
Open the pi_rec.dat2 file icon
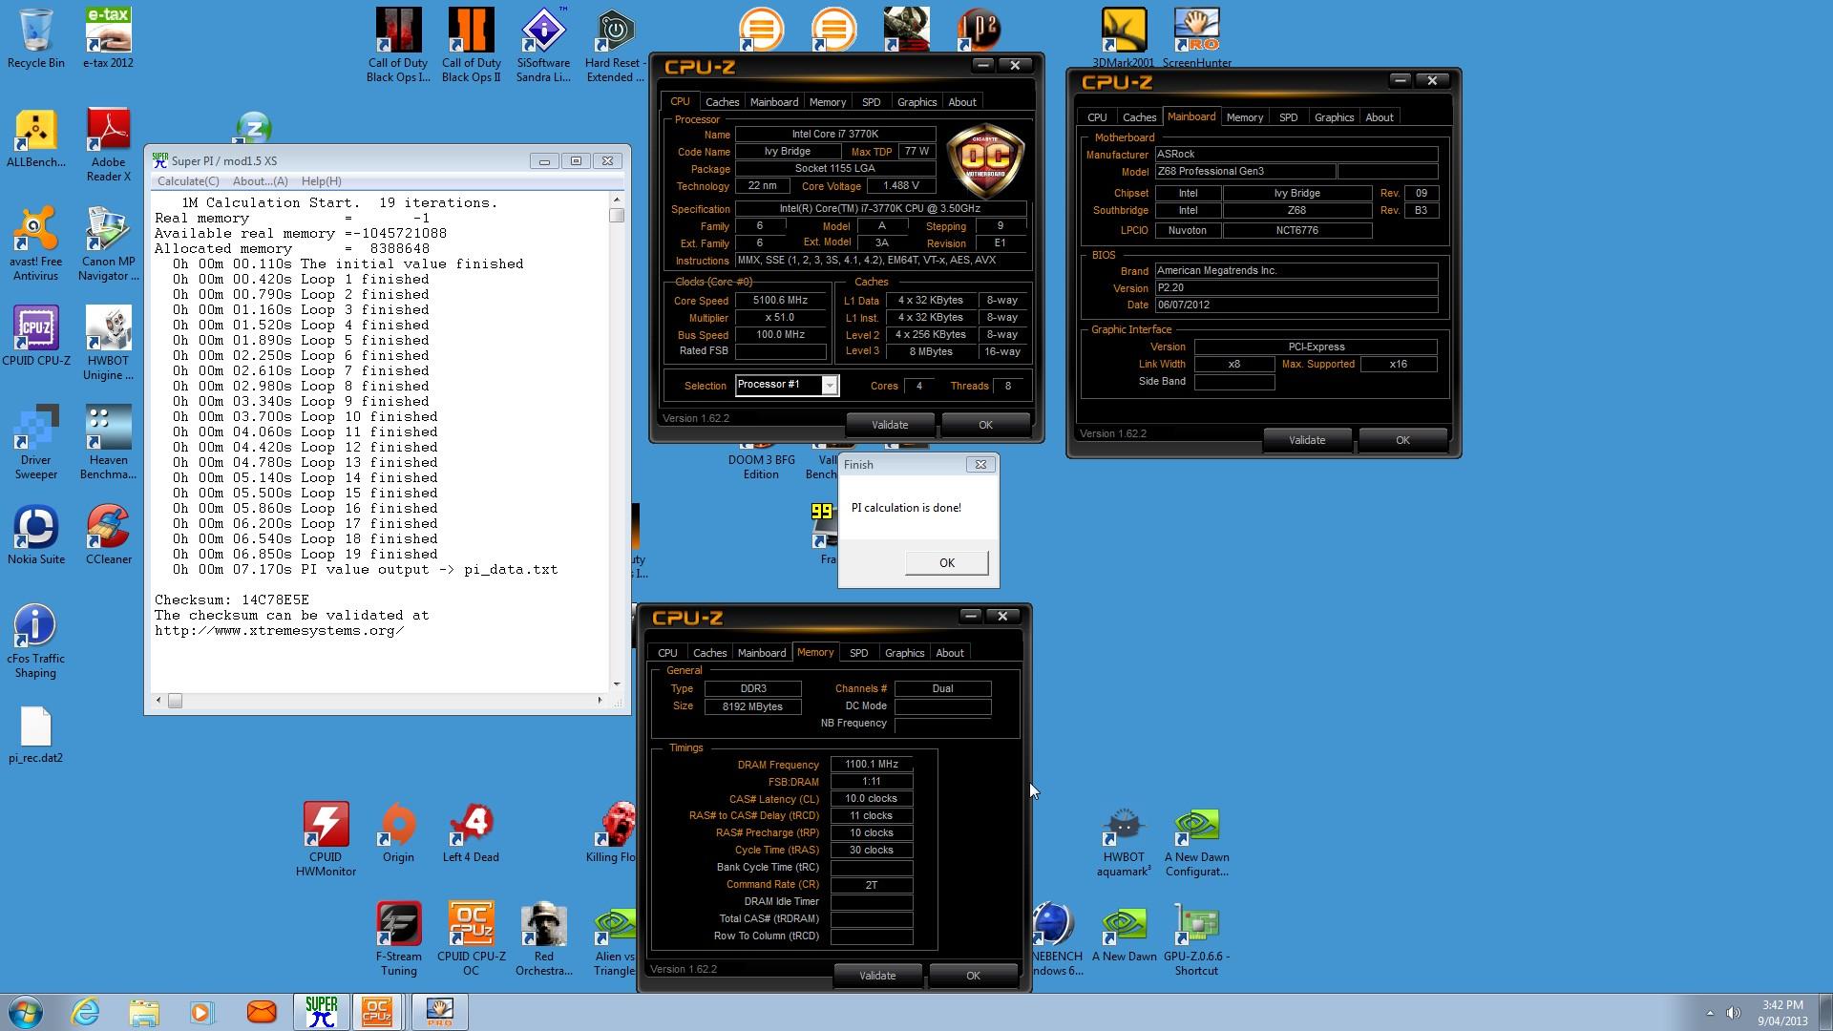point(36,735)
